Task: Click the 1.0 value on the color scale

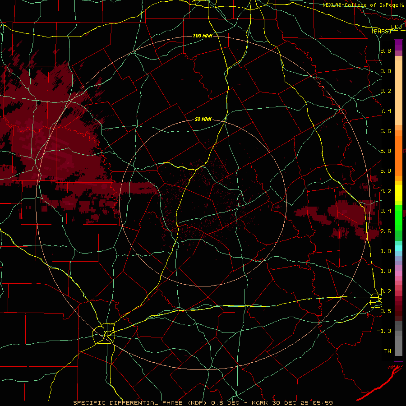Action: (x=386, y=271)
